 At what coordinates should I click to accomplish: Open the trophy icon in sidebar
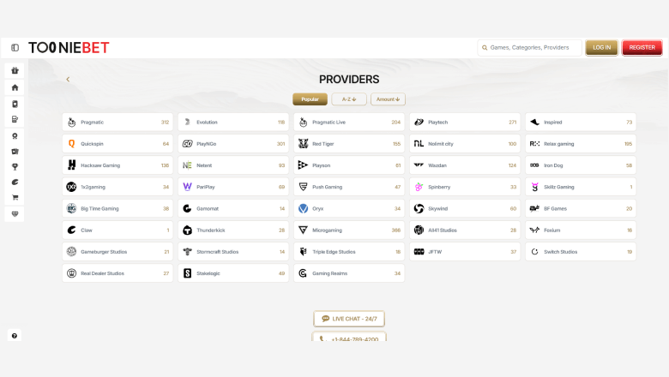(x=15, y=167)
